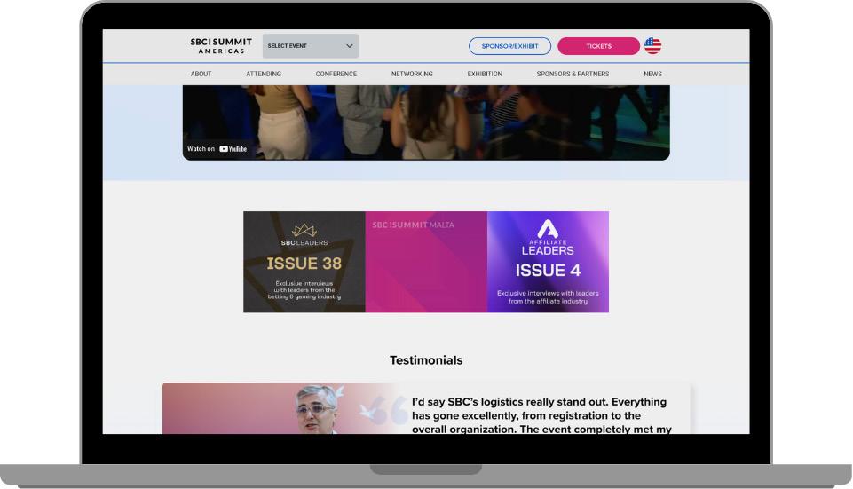Click the Testimonials heading
This screenshot has width=853, height=489.
pos(426,360)
